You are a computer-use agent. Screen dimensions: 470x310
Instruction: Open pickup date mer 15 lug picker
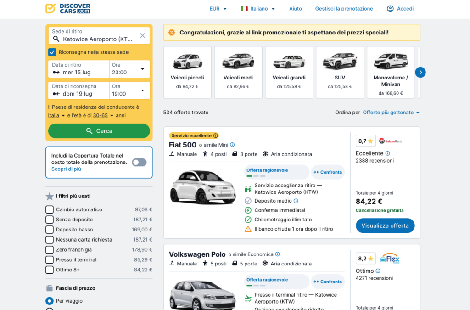click(78, 69)
